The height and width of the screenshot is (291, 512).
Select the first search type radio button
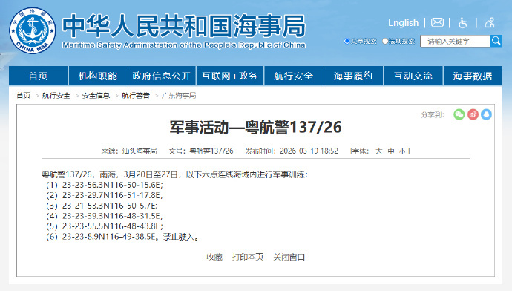[x=347, y=41]
